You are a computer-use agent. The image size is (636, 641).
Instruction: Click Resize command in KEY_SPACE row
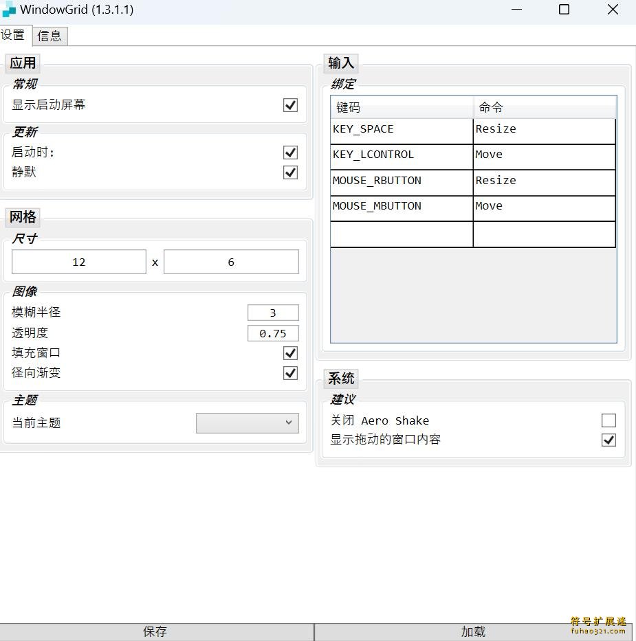click(x=545, y=131)
